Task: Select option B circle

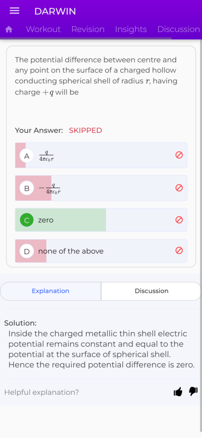Action: (27, 188)
